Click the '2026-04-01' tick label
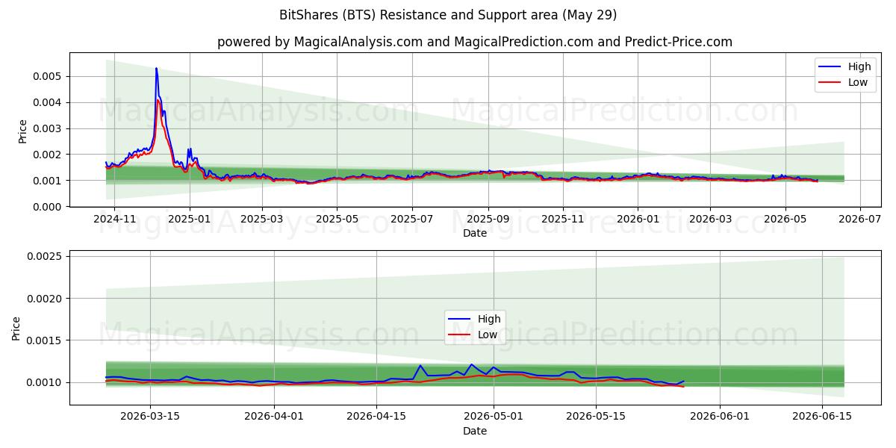Viewport: 896px width, 448px height. [274, 417]
